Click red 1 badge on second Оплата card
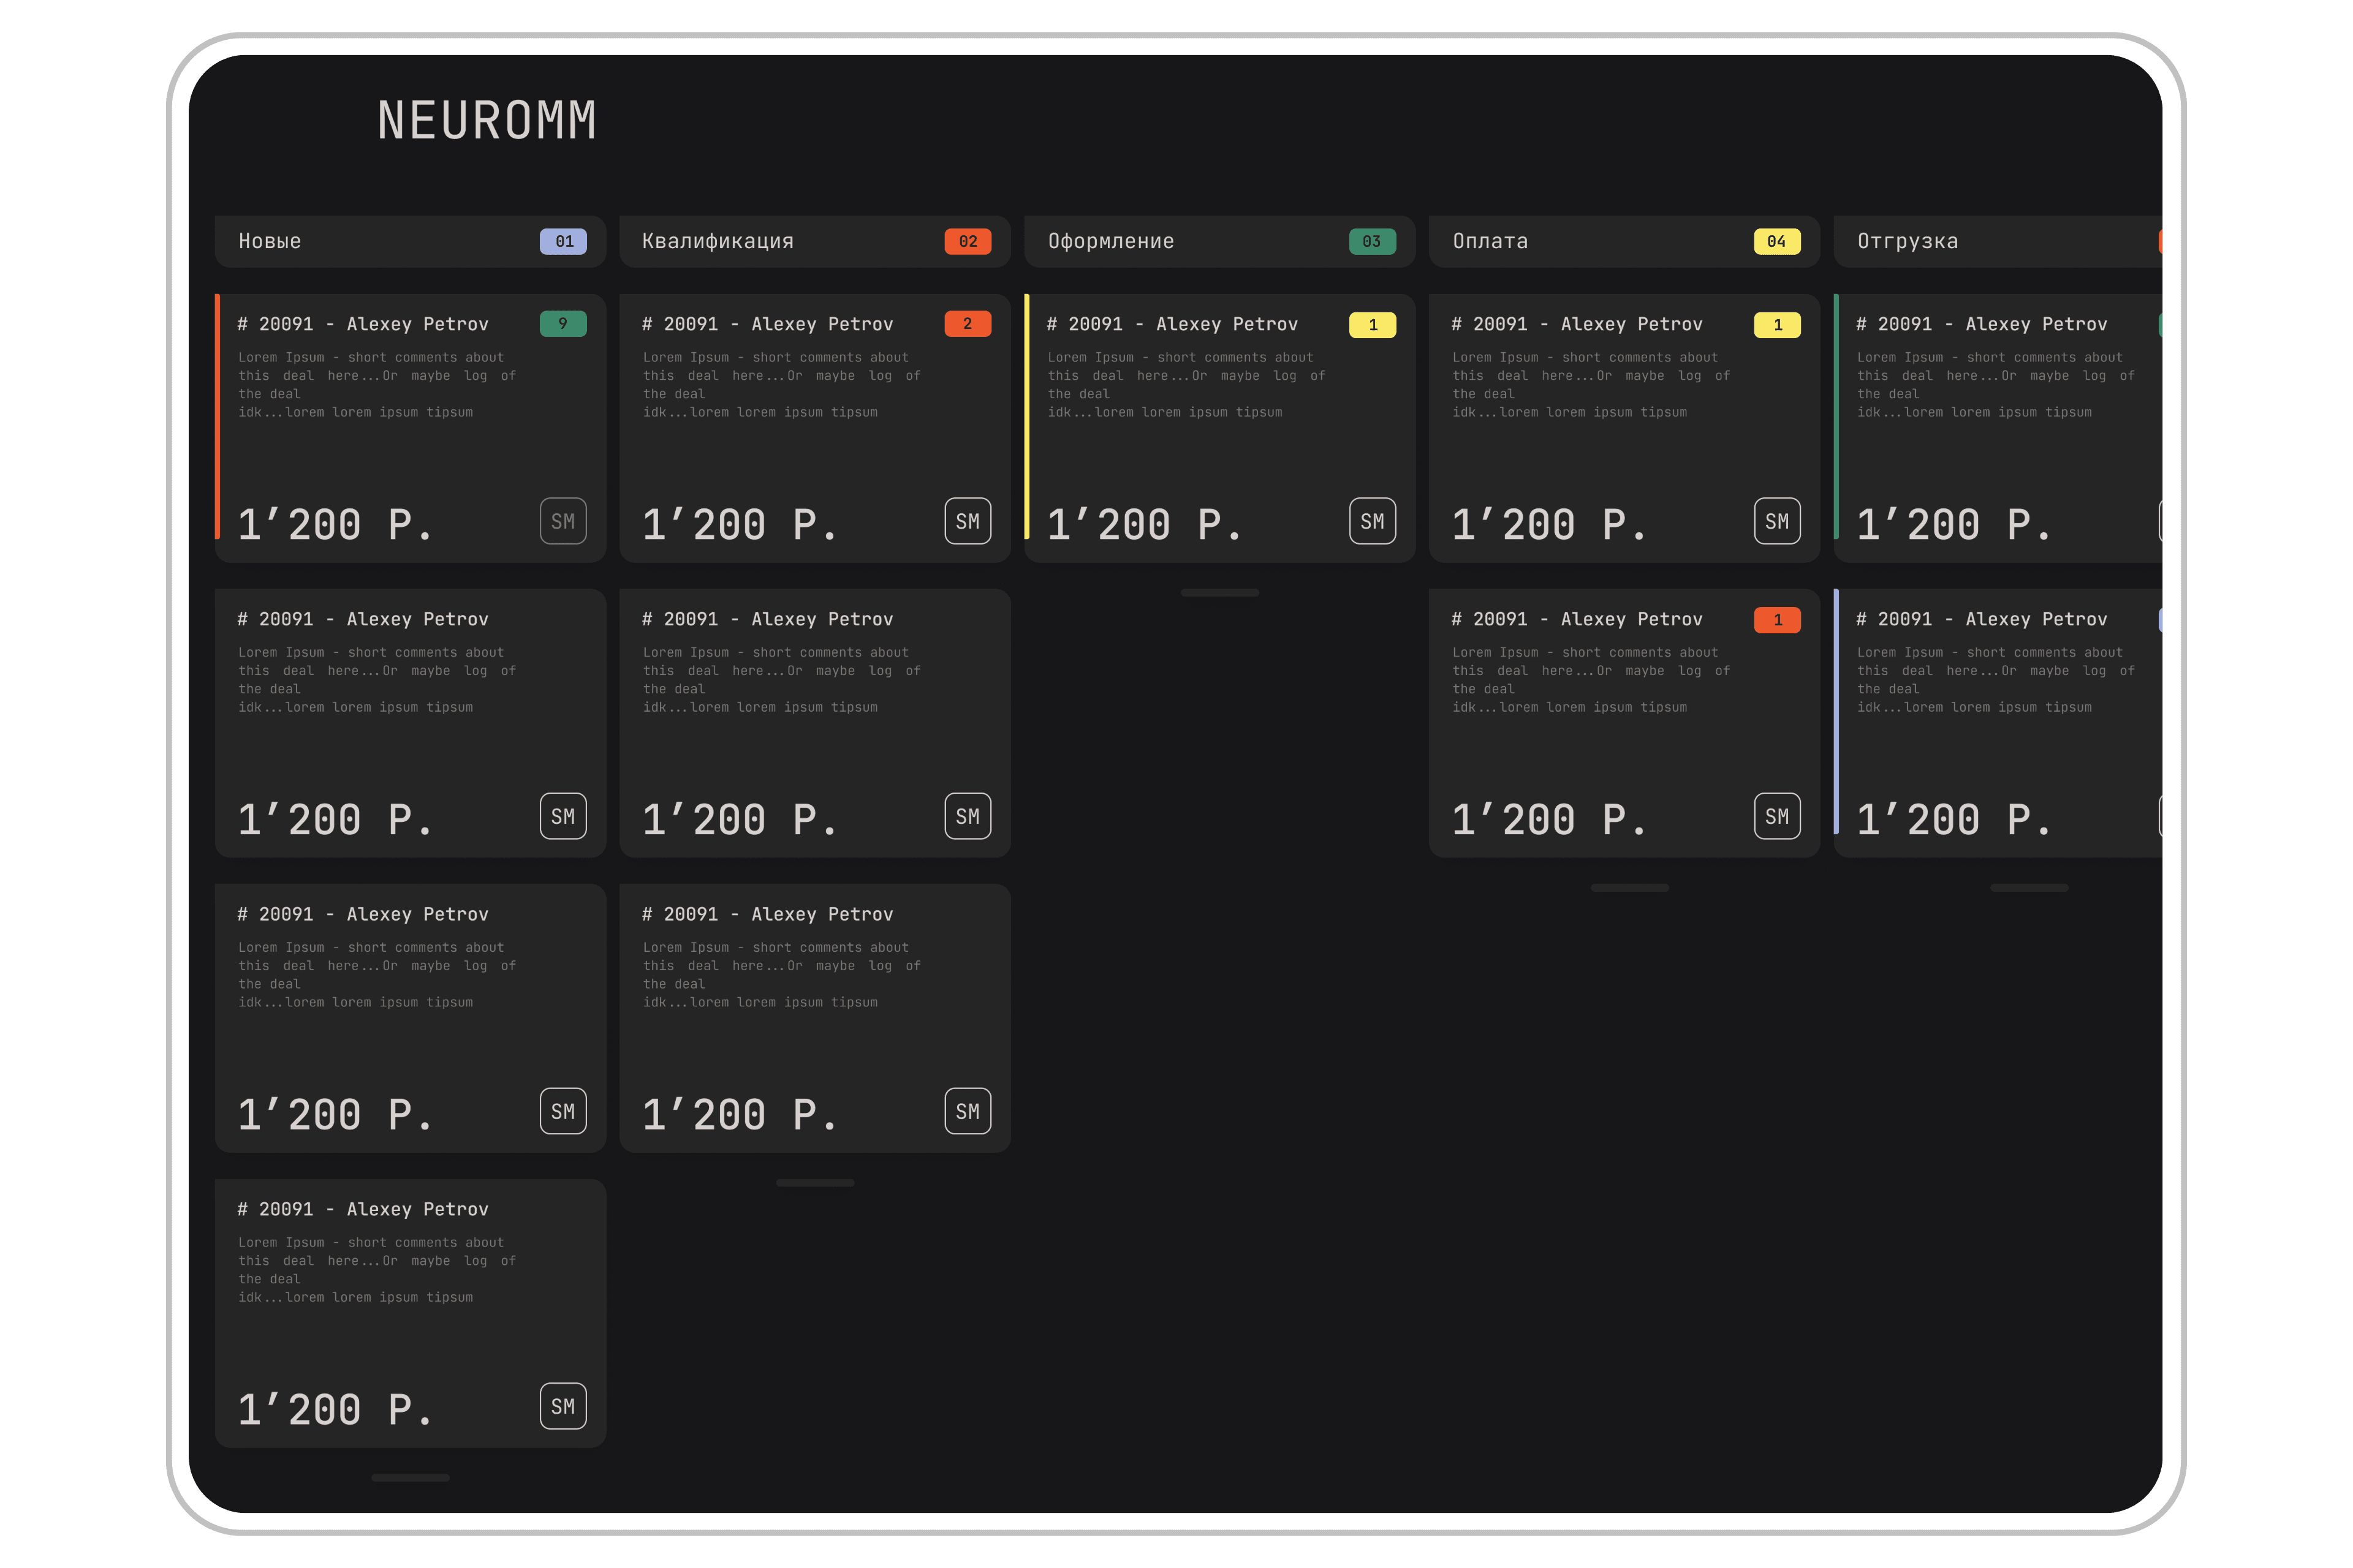Screen dimensions: 2353x1568 pyautogui.click(x=1777, y=620)
